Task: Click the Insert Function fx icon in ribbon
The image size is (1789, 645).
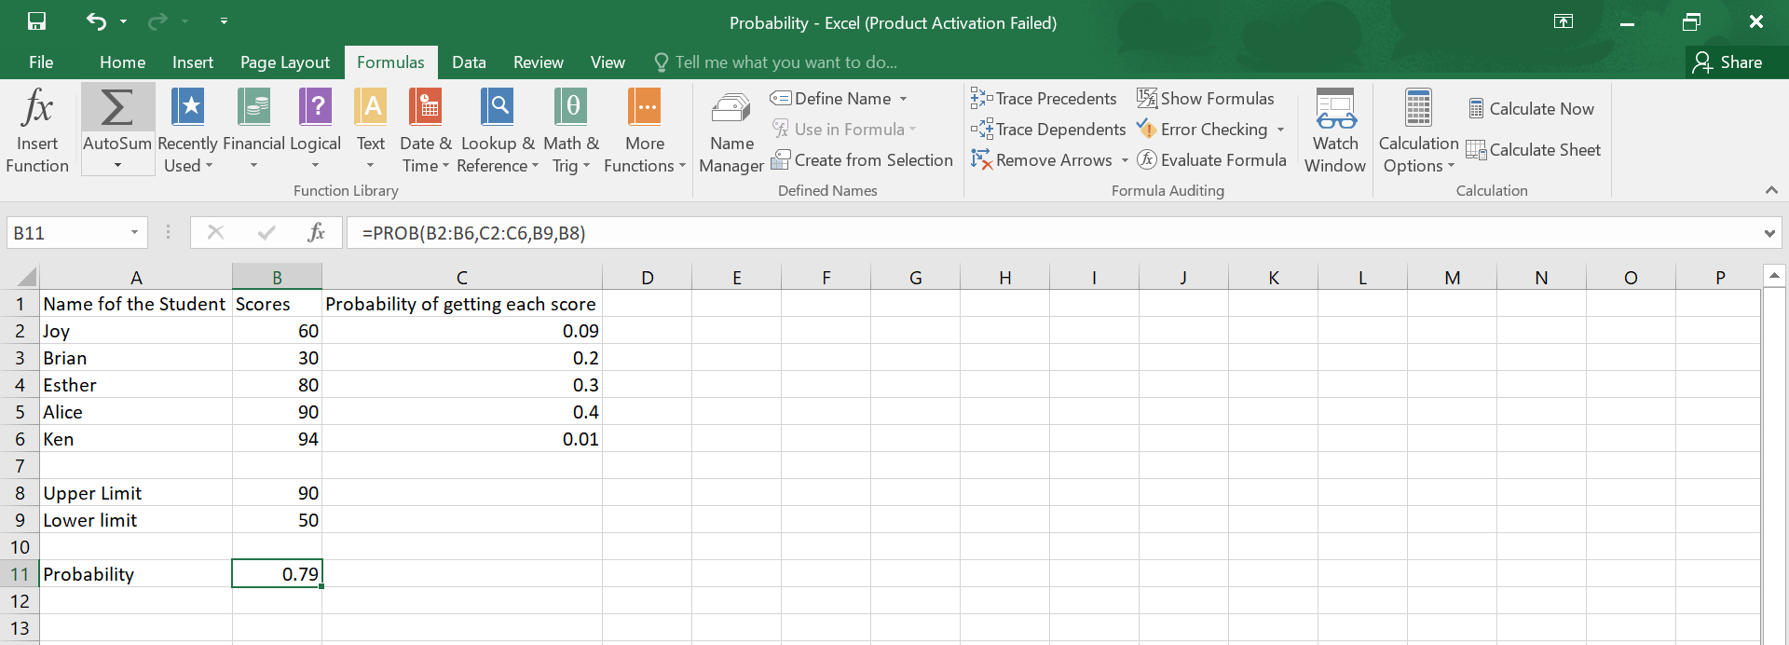Action: (x=37, y=107)
